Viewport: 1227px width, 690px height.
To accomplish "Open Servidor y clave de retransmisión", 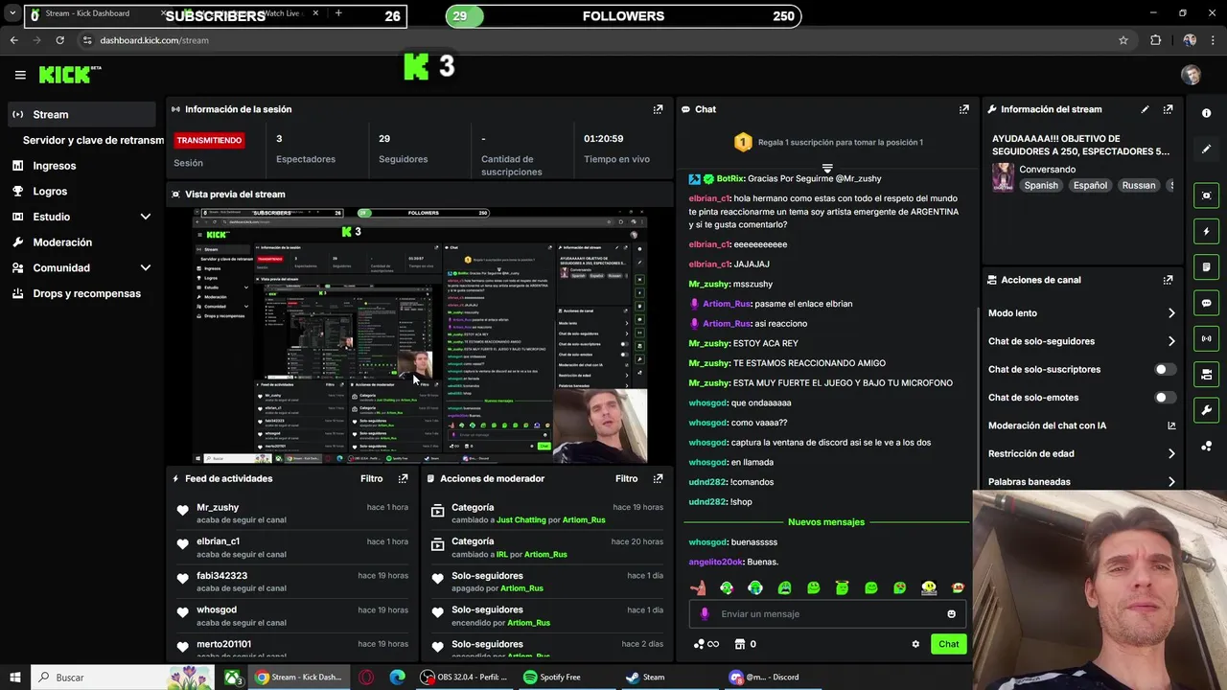I will (93, 140).
